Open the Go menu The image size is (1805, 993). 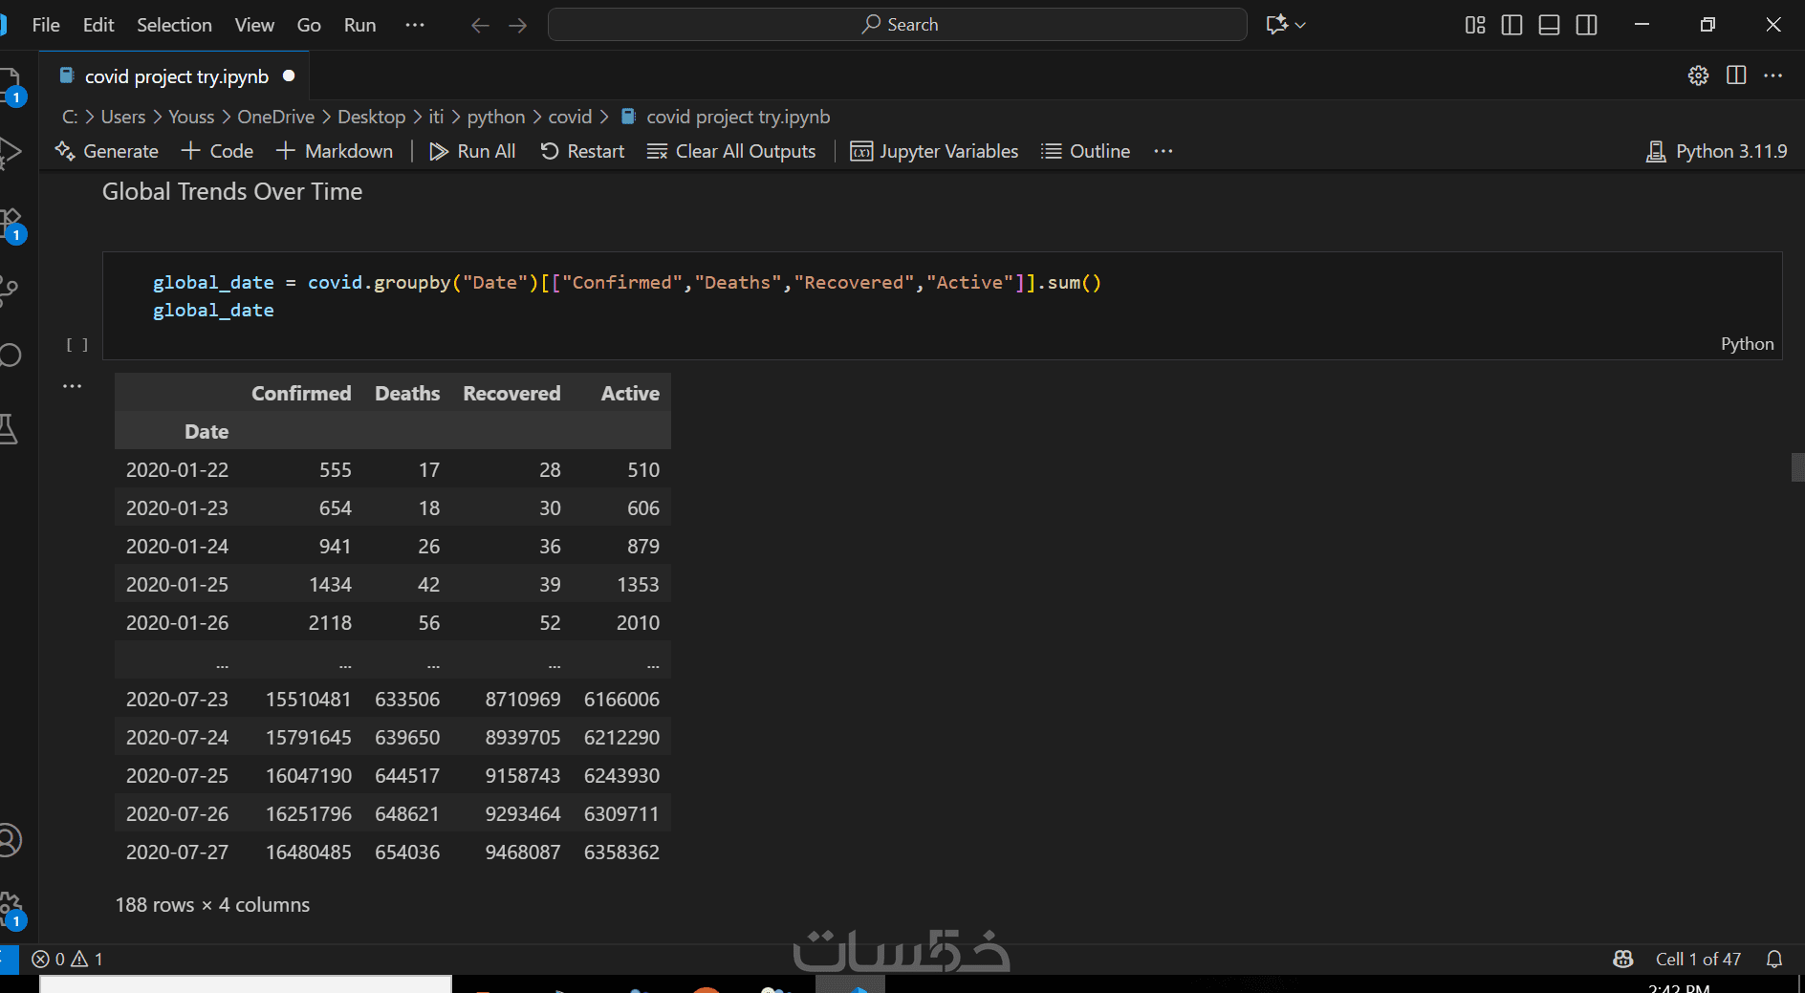[x=309, y=25]
